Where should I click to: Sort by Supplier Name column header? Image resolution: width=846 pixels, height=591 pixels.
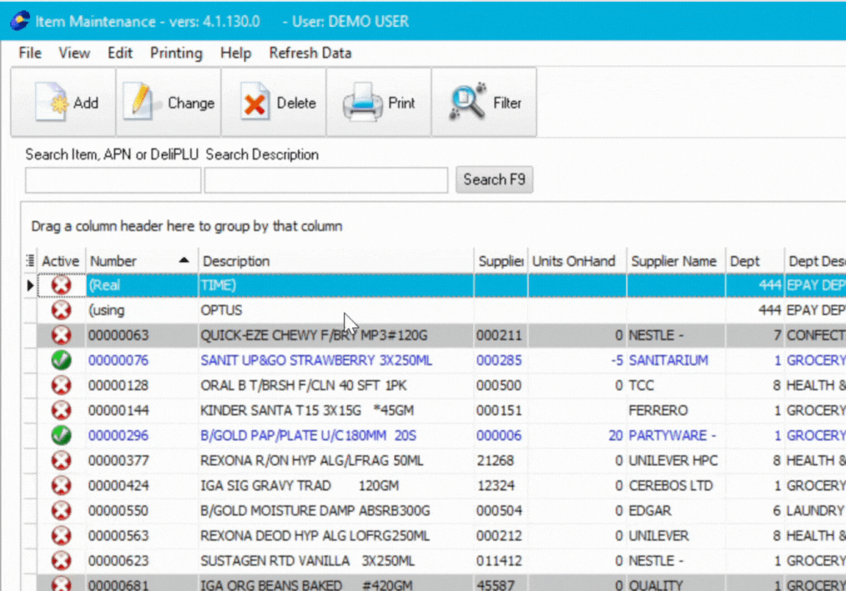(x=676, y=261)
